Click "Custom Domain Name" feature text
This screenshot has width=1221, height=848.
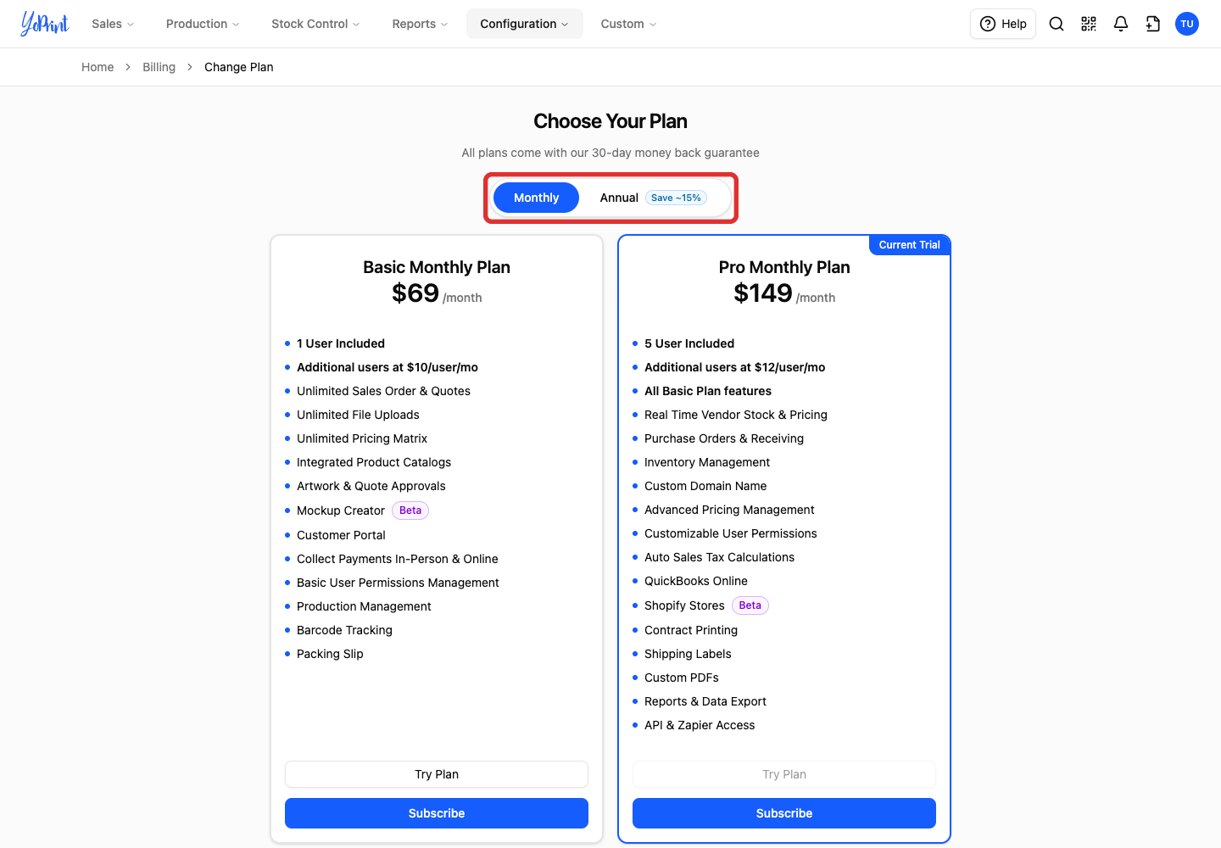pyautogui.click(x=705, y=486)
